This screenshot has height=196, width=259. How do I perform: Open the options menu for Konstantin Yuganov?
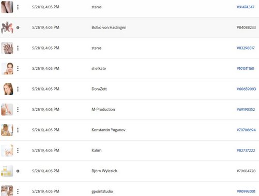pyautogui.click(x=18, y=130)
